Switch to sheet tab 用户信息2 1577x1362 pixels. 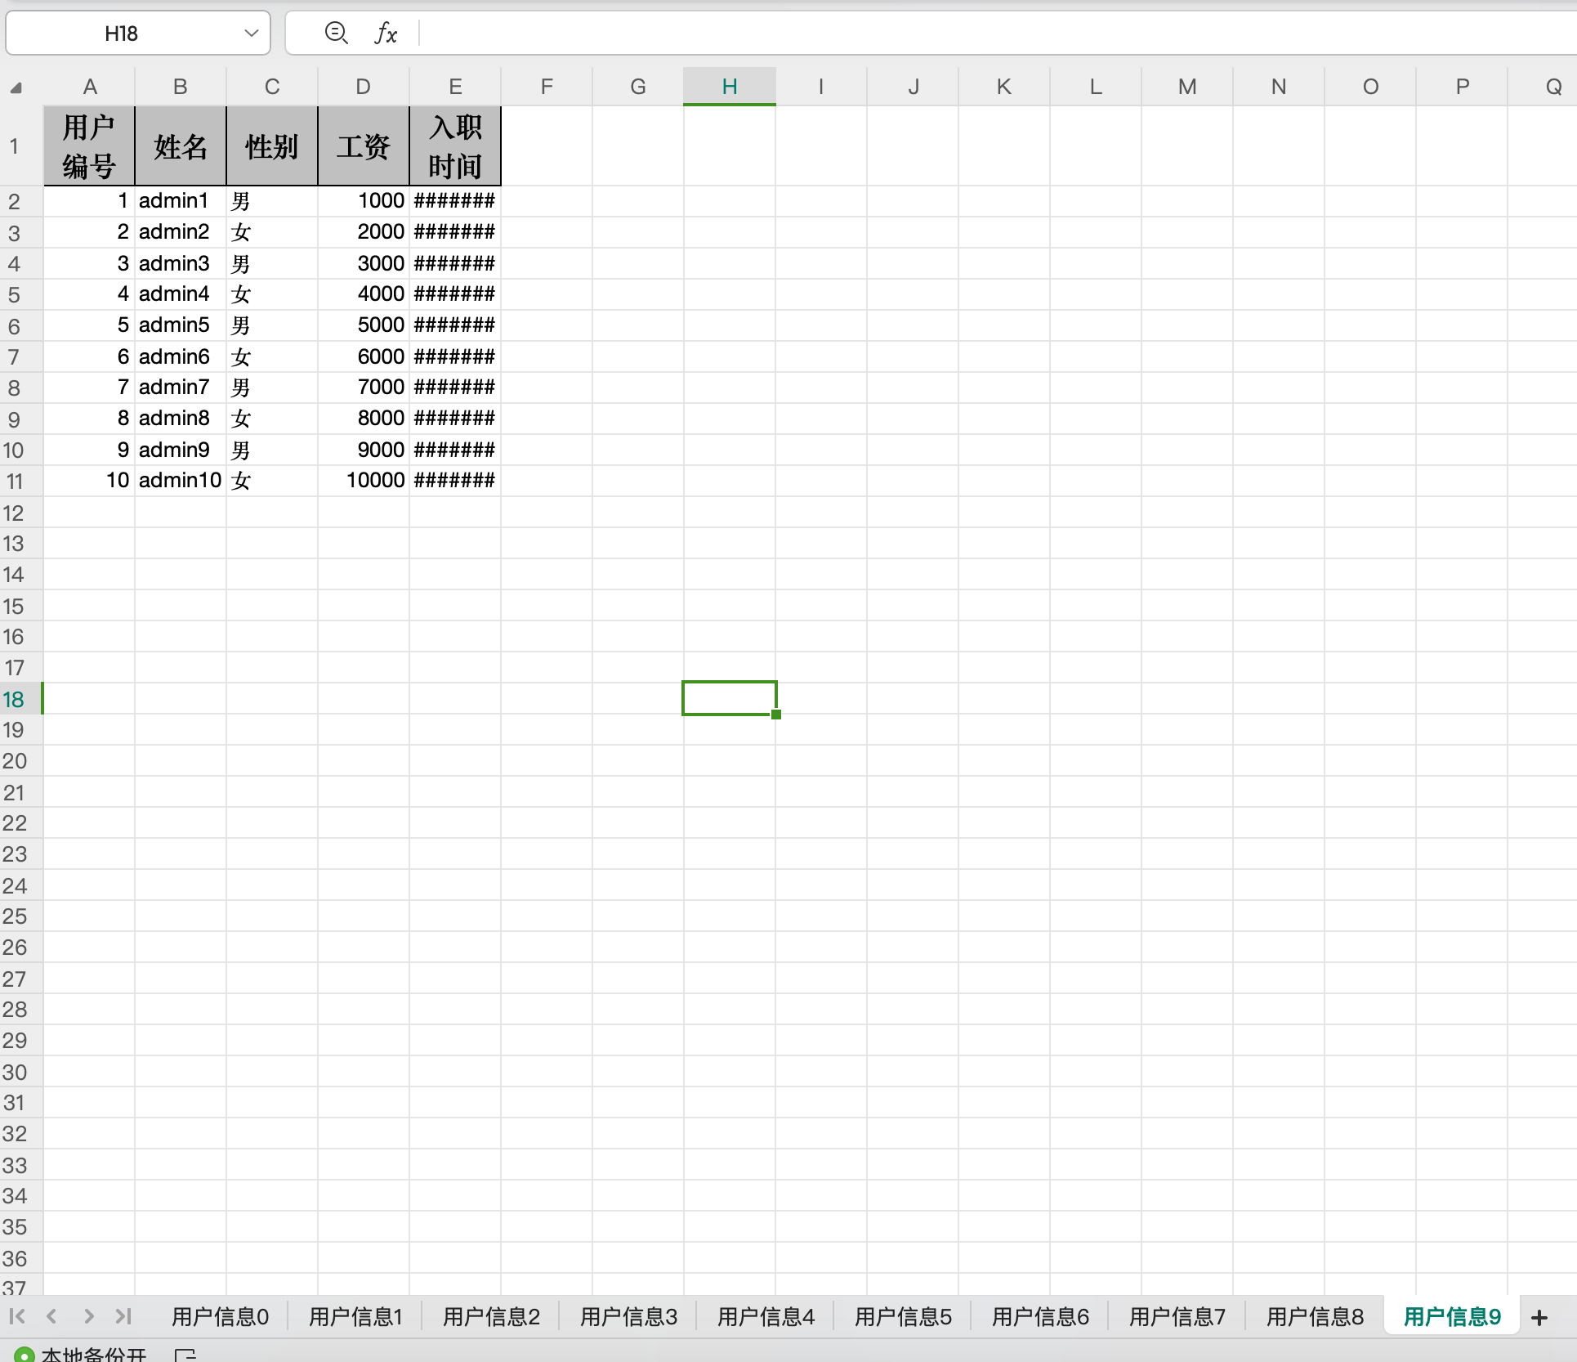coord(491,1316)
